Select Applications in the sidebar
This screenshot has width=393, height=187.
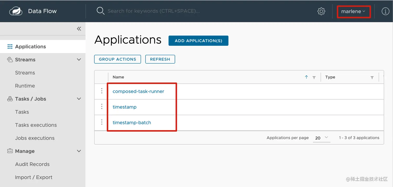coord(43,47)
